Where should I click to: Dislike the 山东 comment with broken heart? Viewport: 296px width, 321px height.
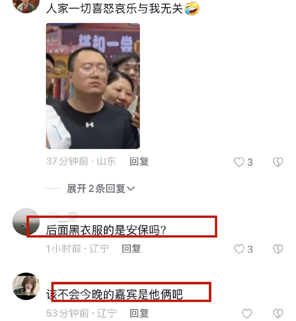point(278,162)
